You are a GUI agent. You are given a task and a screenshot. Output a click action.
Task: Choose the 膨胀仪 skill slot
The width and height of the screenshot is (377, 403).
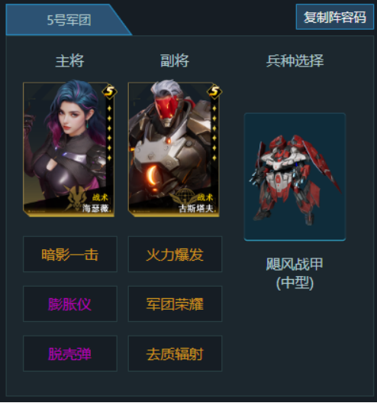[x=70, y=304]
